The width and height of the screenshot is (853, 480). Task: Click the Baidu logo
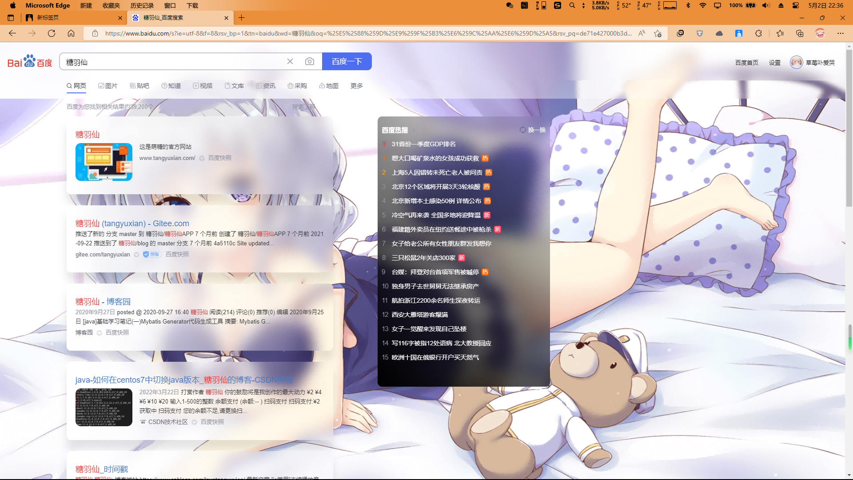(x=30, y=61)
